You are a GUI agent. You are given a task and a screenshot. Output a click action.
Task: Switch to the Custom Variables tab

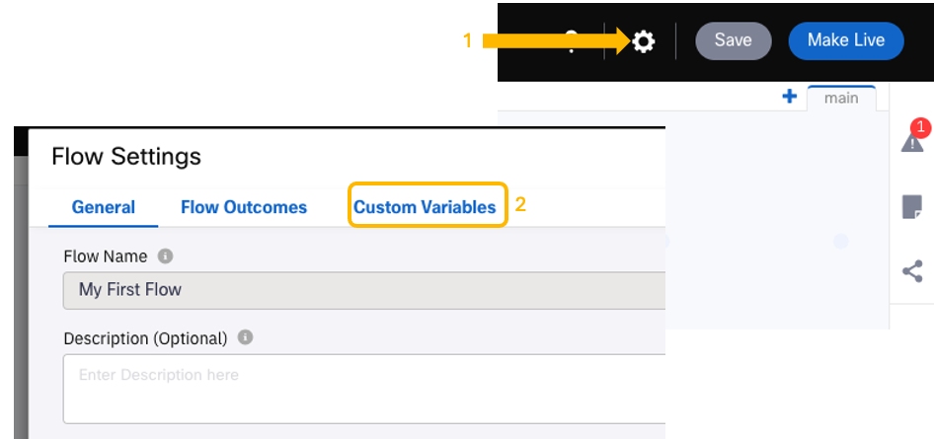coord(425,207)
